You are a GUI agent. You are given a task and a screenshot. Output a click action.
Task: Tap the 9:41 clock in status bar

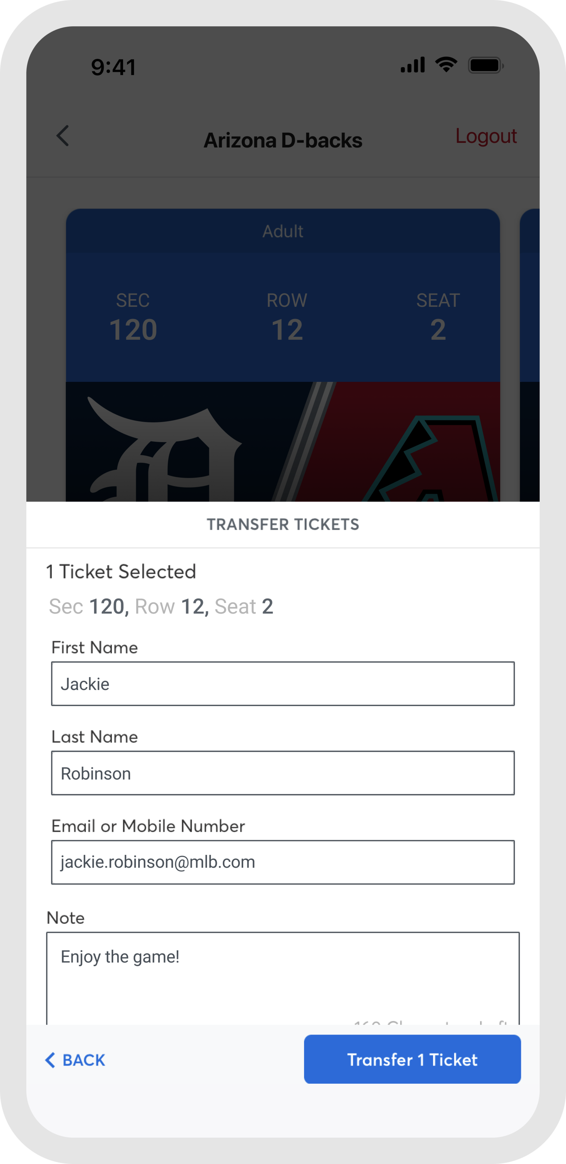[113, 67]
